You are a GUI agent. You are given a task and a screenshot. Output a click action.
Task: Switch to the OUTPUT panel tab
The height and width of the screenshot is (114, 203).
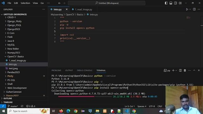[x=69, y=70]
